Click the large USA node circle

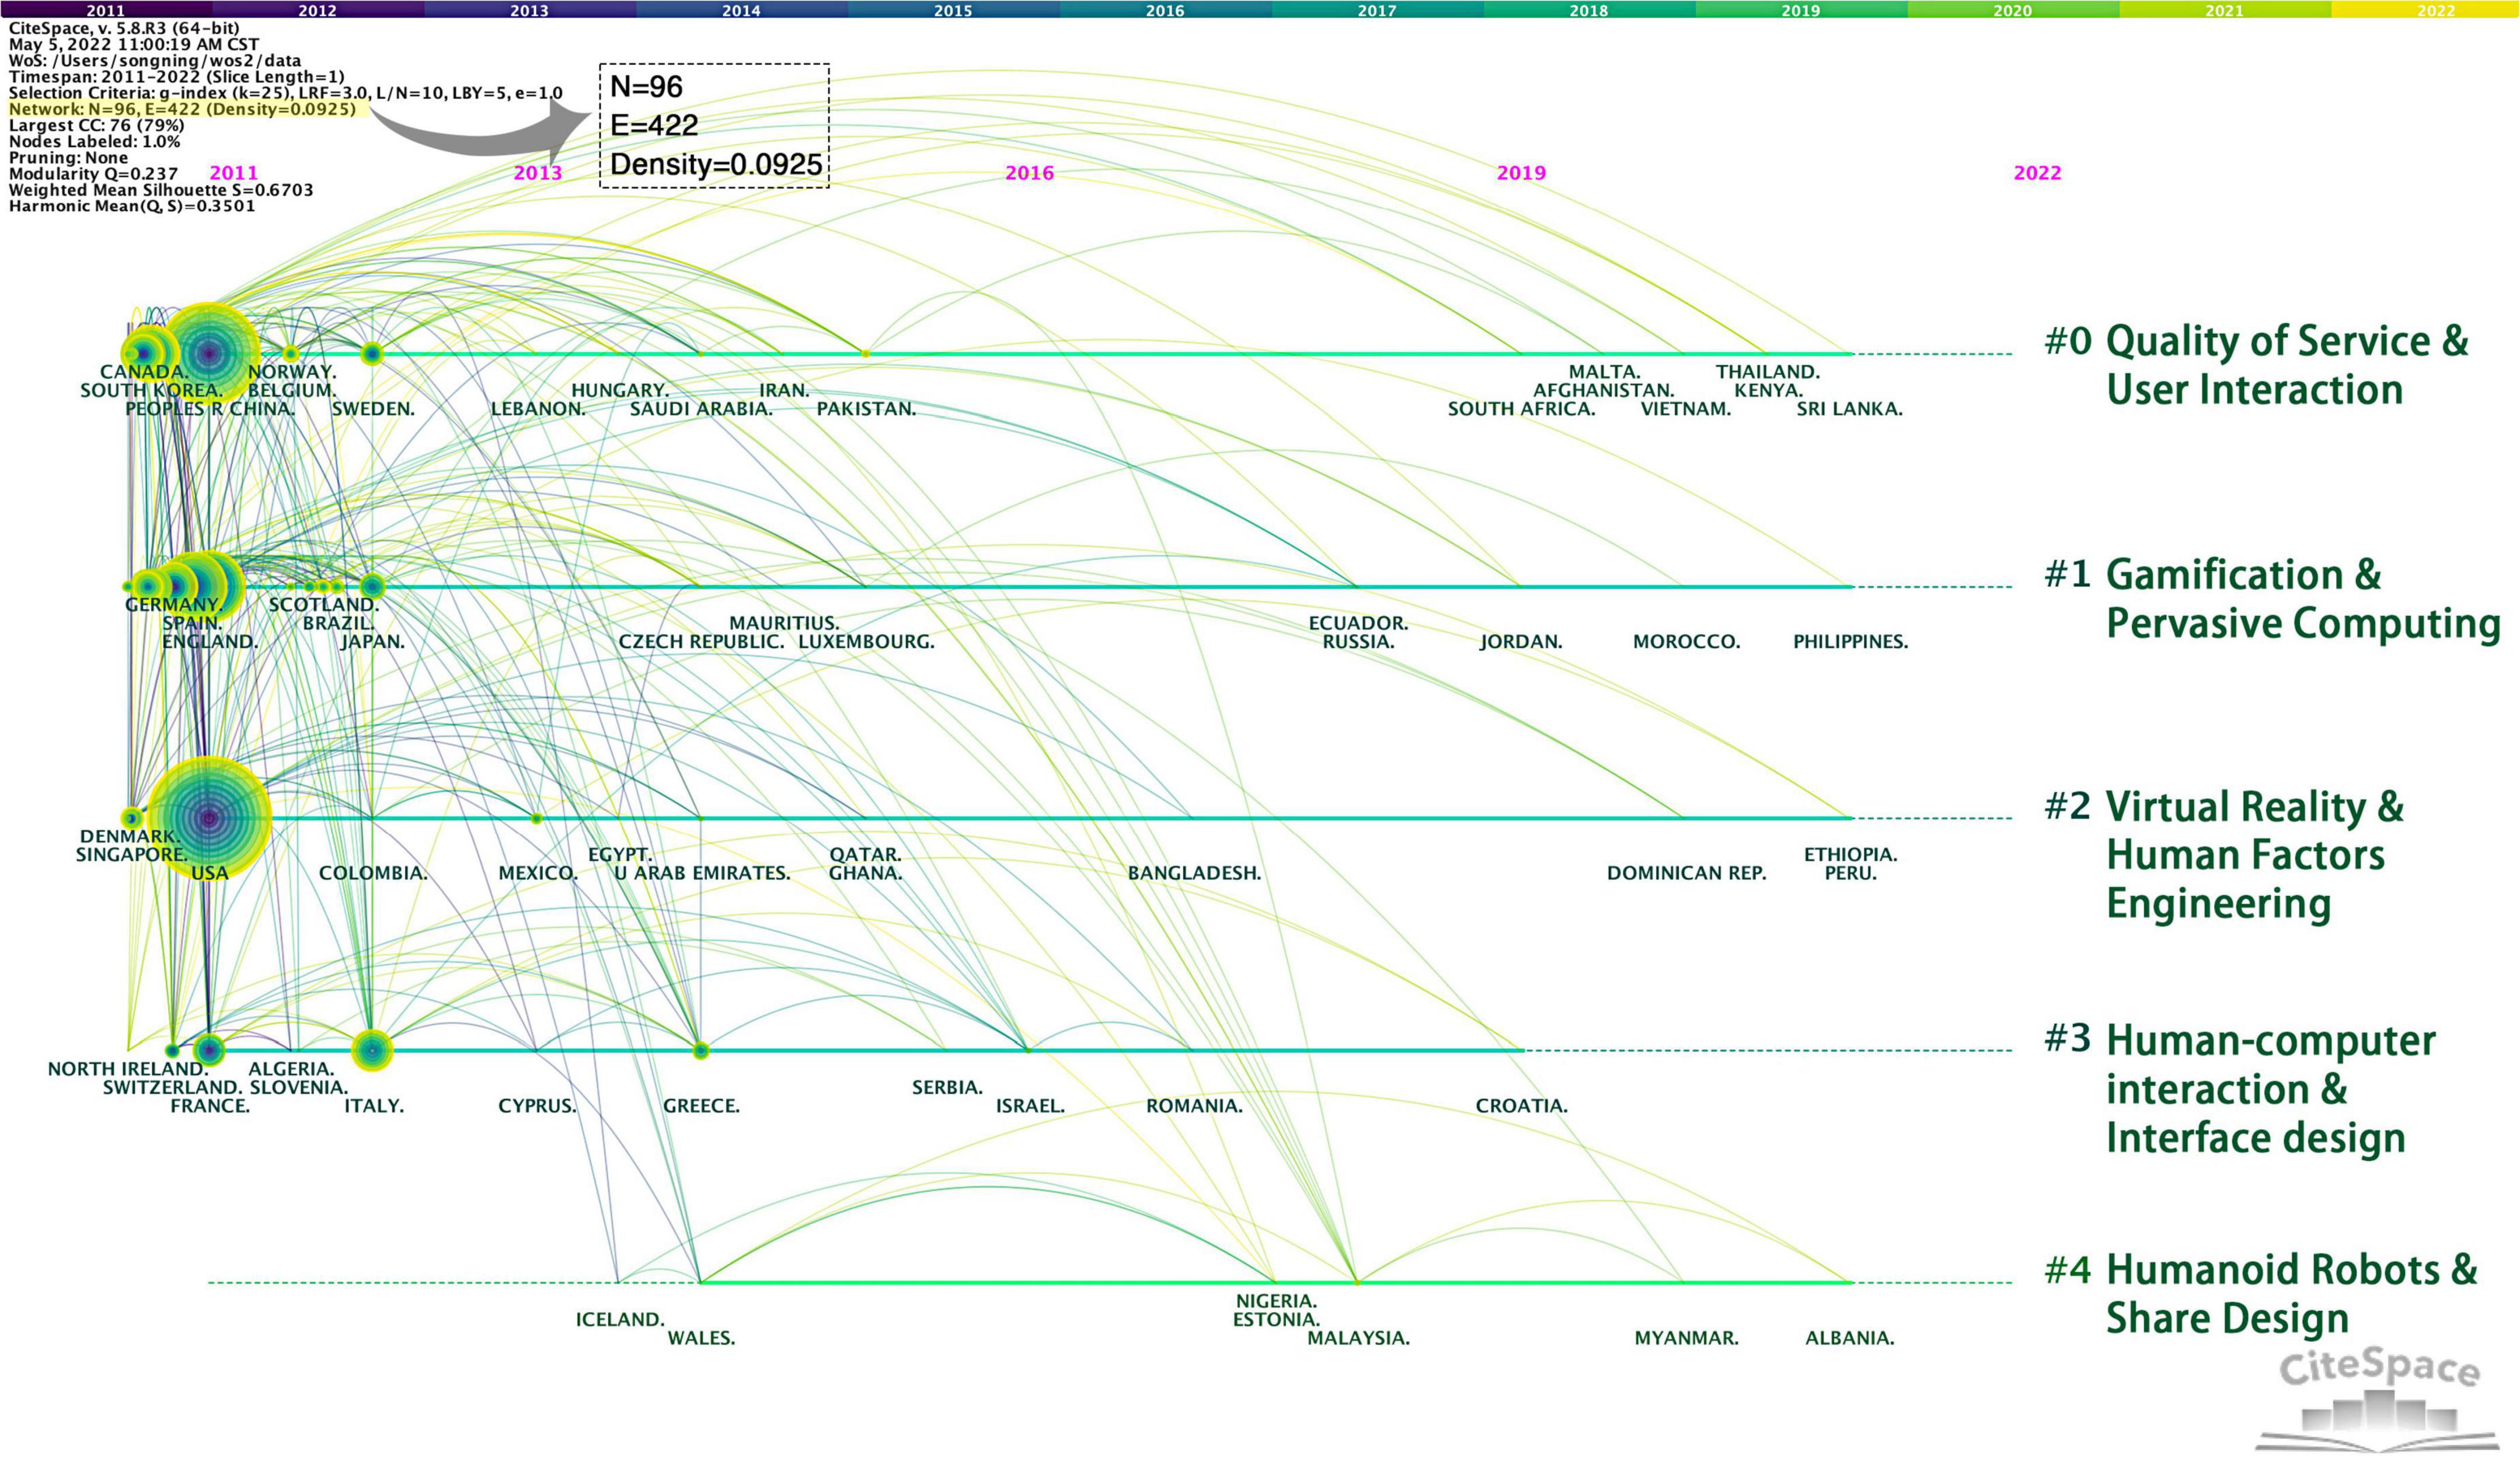(x=208, y=818)
